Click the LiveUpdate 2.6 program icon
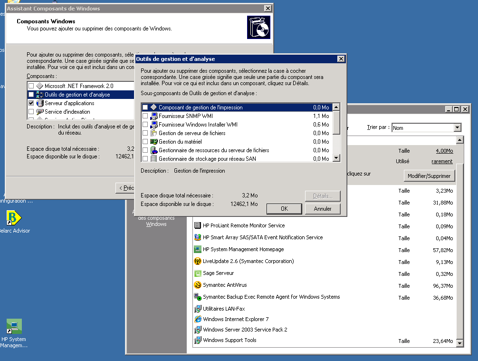This screenshot has height=361, width=478. (198, 261)
